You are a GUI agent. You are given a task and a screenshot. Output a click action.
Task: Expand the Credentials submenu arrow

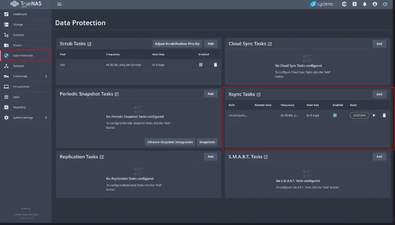click(x=46, y=76)
